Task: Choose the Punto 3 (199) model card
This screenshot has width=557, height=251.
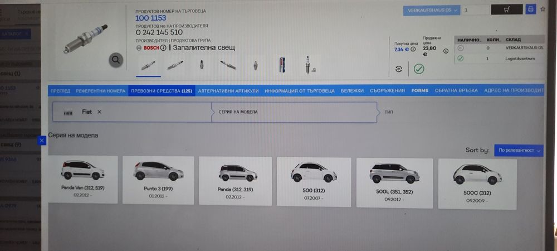Action: (158, 180)
